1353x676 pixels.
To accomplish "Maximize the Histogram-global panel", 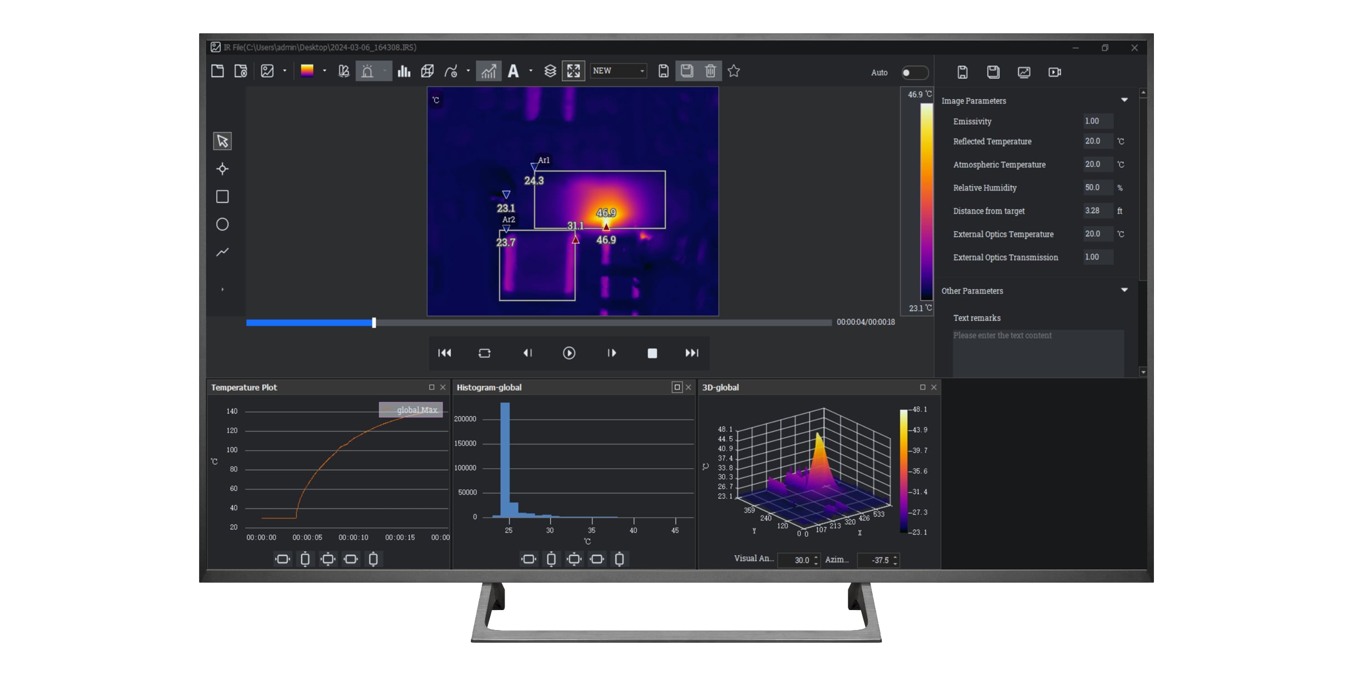I will (x=677, y=387).
